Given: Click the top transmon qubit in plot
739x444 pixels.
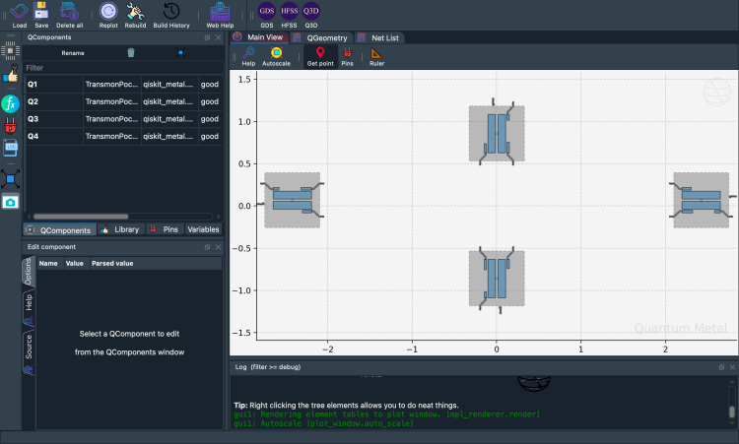Looking at the screenshot, I should pos(497,133).
